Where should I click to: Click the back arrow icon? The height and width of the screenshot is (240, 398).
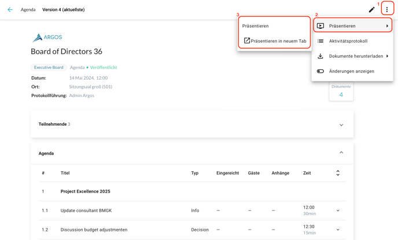[10, 10]
